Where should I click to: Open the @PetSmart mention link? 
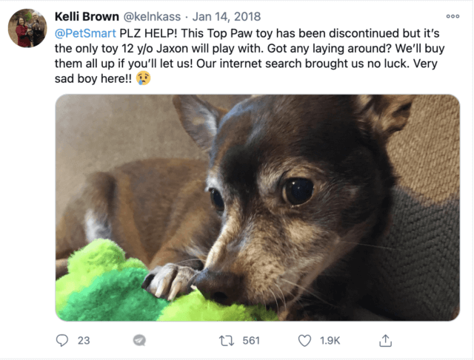click(85, 33)
